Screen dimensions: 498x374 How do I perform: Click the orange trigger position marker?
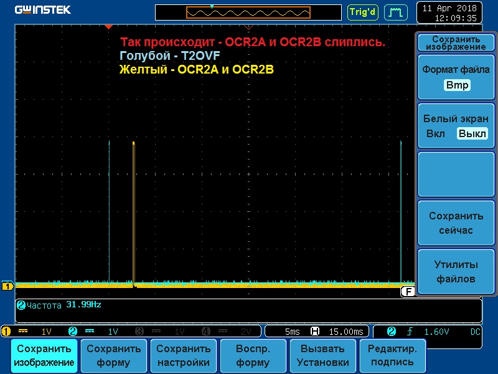[x=108, y=27]
